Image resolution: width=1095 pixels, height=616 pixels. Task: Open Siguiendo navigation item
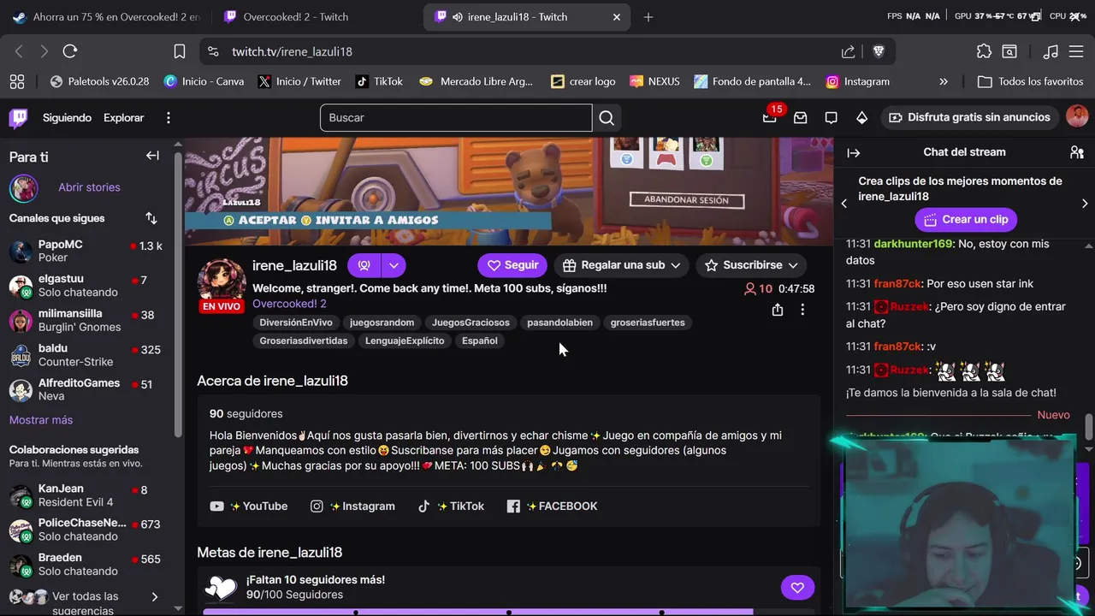coord(67,117)
